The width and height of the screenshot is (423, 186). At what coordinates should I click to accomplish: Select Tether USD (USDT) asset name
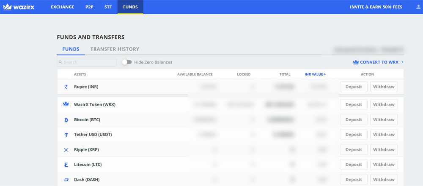pos(93,135)
